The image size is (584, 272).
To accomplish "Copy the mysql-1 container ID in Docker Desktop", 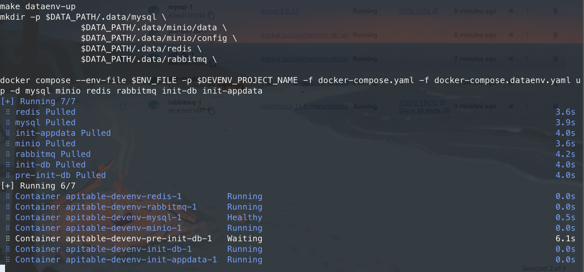I will [211, 15].
